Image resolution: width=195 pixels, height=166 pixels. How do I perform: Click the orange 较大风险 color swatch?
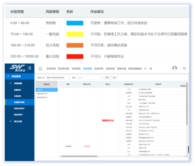coord(75,45)
